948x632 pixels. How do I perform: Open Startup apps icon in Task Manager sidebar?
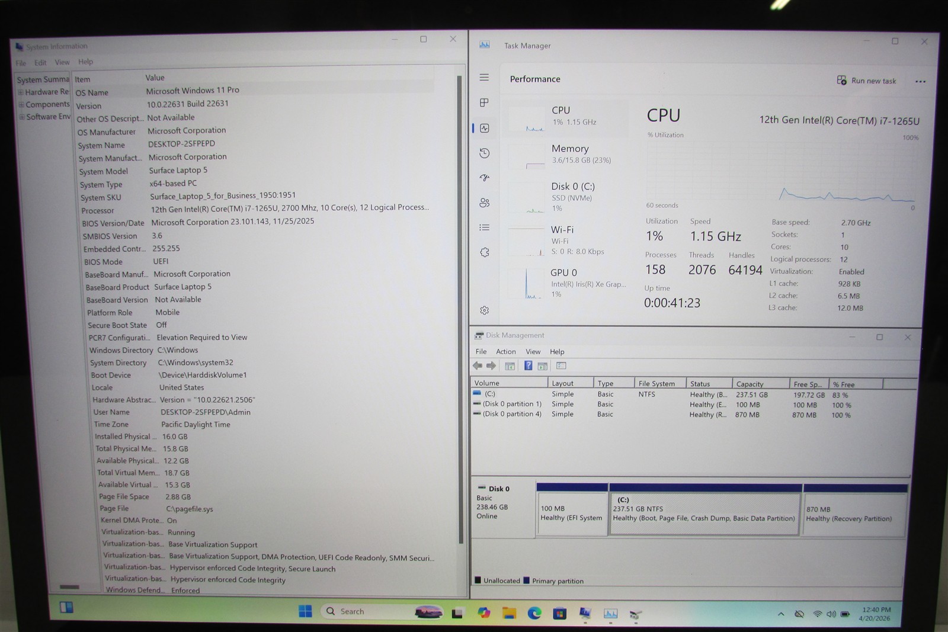(484, 178)
